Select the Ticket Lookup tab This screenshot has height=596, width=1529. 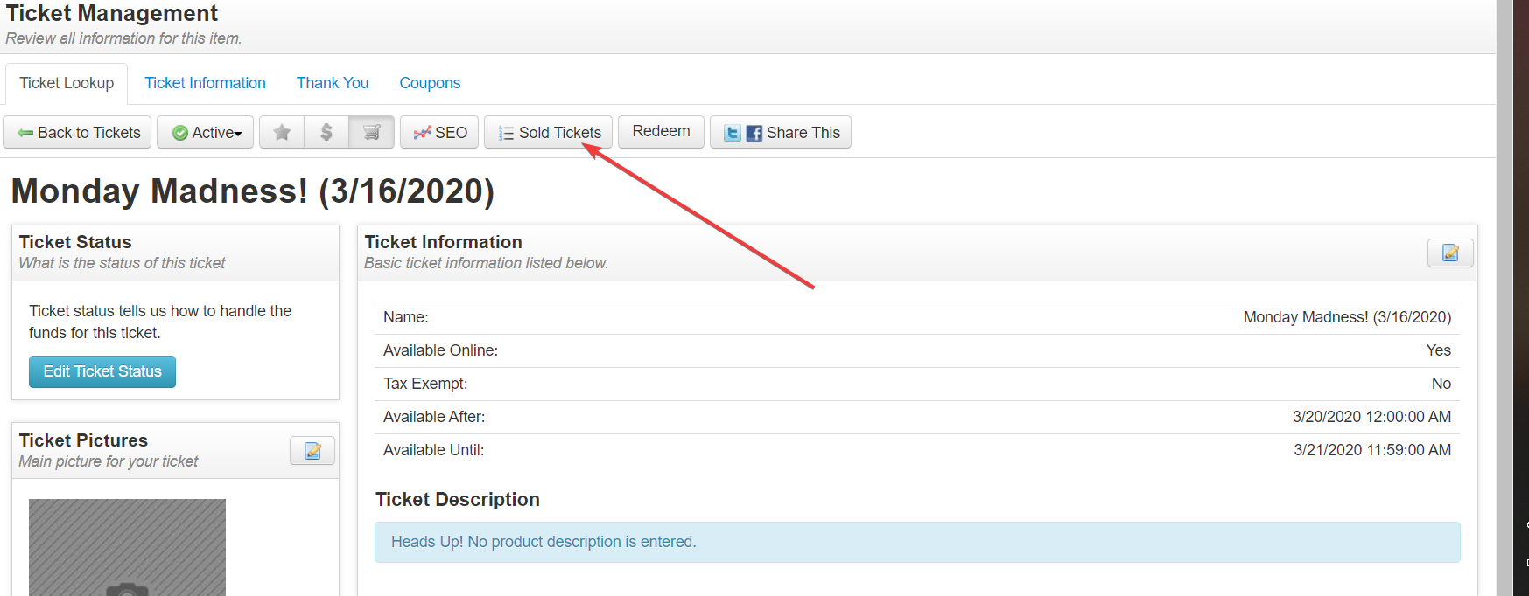(67, 83)
